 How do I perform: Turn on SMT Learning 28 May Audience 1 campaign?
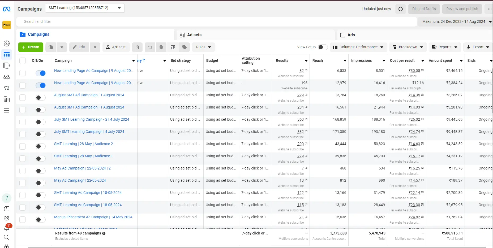[x=41, y=159]
